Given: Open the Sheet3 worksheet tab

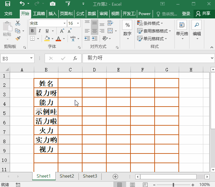Looking at the screenshot, I should [90, 176].
